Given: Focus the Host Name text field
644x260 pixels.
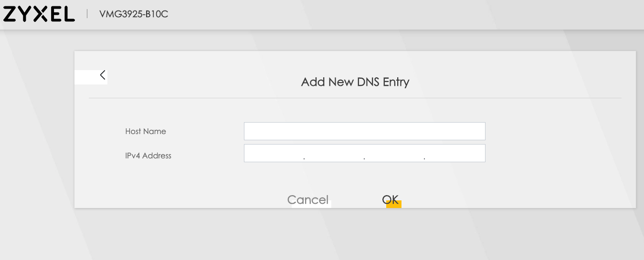Looking at the screenshot, I should (364, 131).
